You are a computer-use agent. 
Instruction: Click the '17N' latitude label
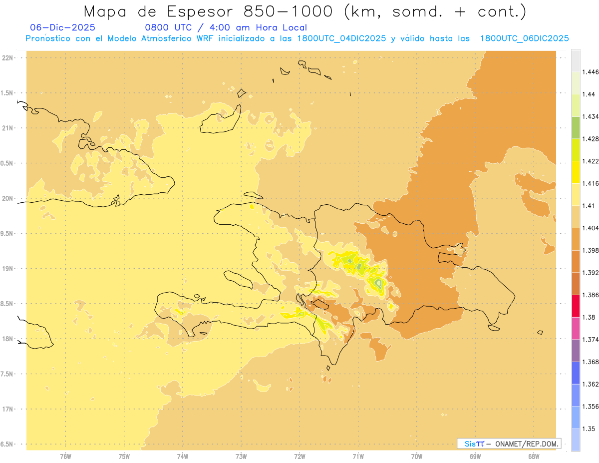tap(8, 409)
